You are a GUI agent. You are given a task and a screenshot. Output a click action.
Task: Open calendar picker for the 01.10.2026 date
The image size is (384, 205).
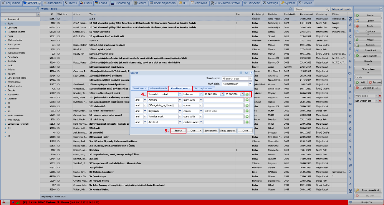pyautogui.click(x=222, y=94)
